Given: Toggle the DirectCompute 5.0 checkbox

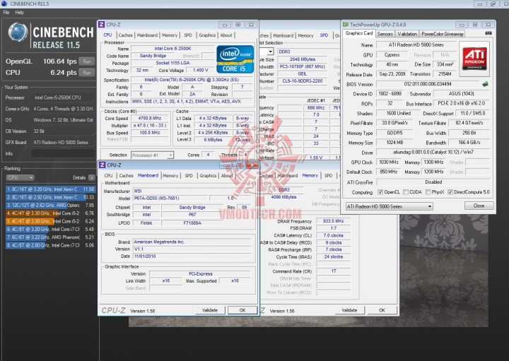Looking at the screenshot, I should click(450, 192).
